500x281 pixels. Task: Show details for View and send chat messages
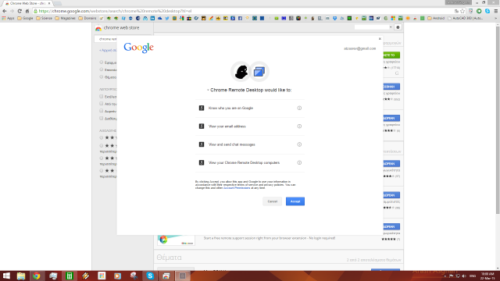click(x=299, y=144)
